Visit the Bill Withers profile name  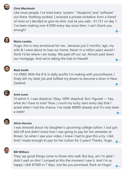(x=21, y=152)
